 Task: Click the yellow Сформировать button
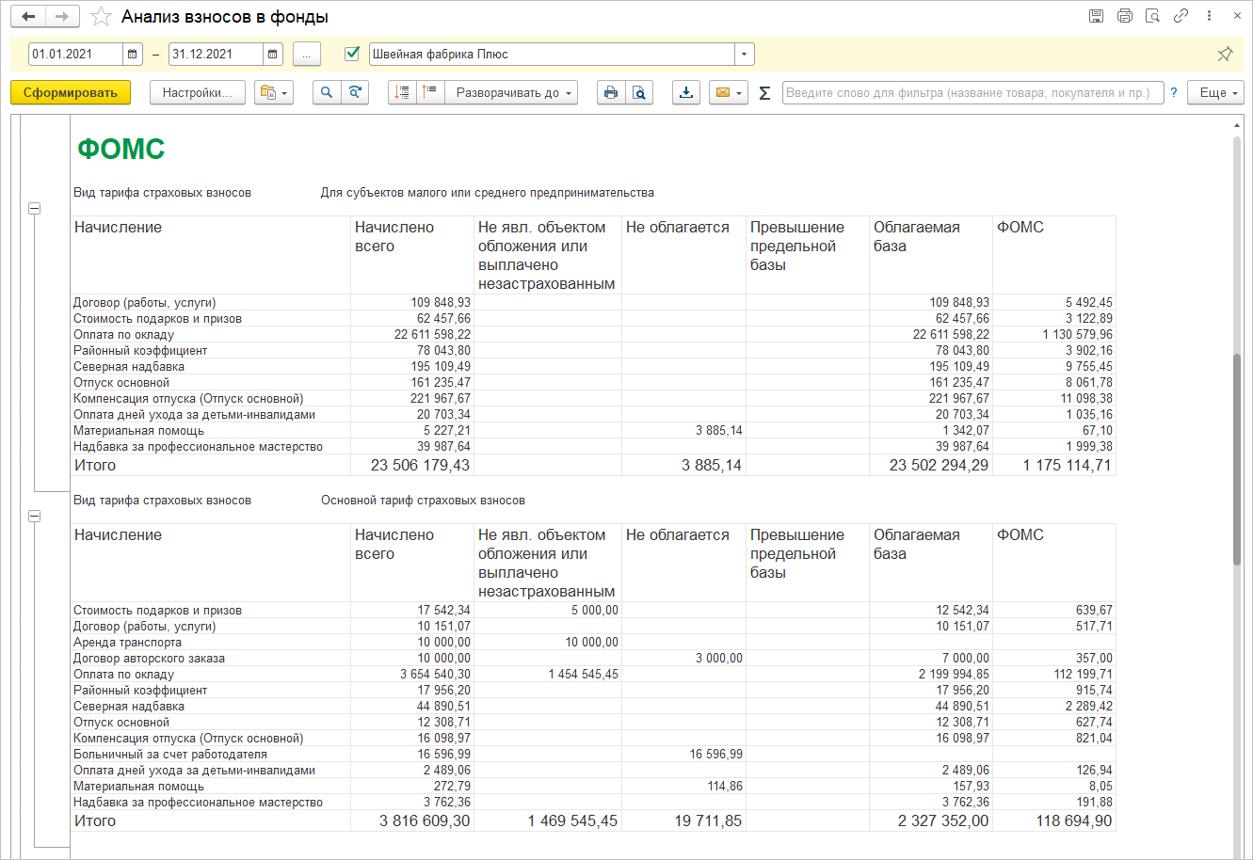click(x=71, y=92)
